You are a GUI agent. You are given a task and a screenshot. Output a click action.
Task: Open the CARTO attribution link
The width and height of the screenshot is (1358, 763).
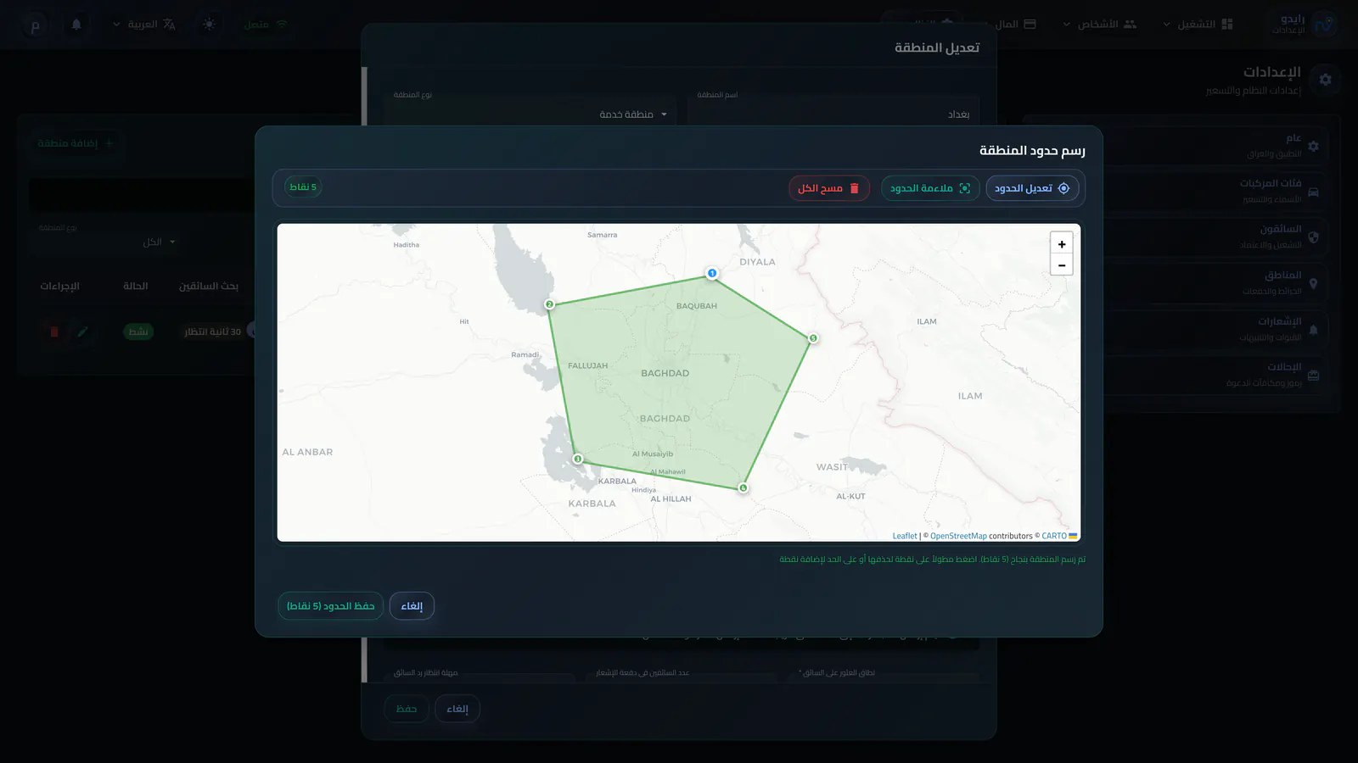[x=1054, y=536]
